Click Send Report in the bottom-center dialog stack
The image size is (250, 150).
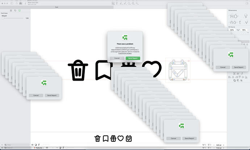coord(189,138)
